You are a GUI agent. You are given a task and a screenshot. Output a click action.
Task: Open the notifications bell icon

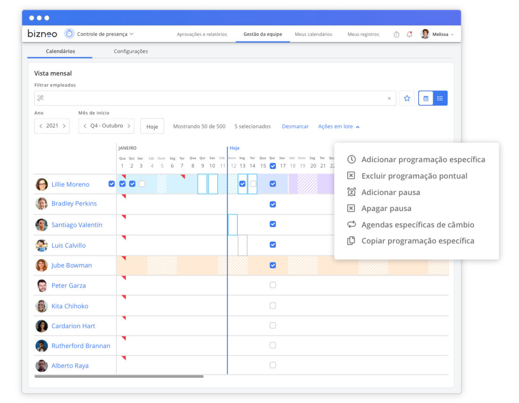[x=409, y=35]
